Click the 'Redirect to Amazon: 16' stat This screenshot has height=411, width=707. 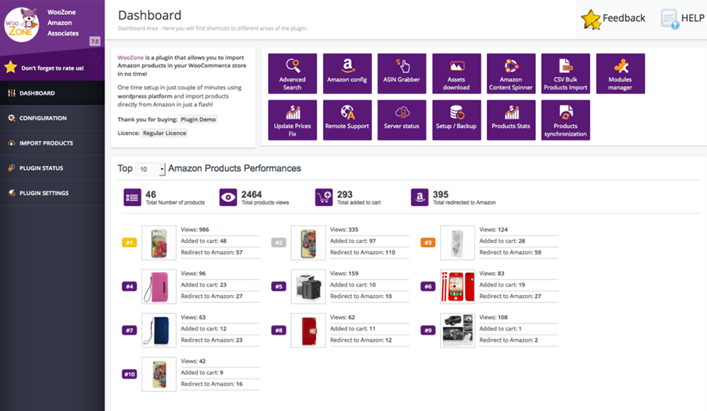(x=211, y=384)
